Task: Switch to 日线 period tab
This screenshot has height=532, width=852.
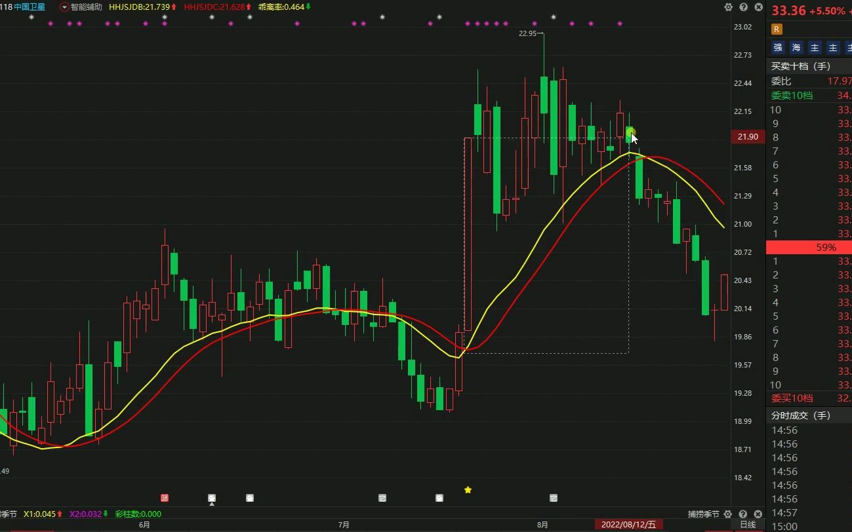Action: coord(748,525)
